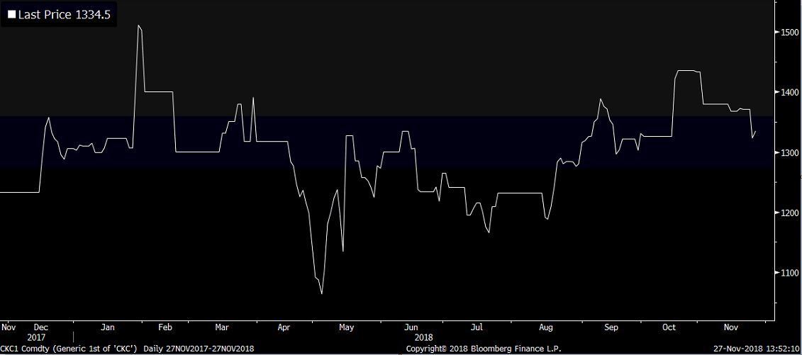802x355 pixels.
Task: Click the Jun month label on x-axis
Action: (411, 327)
